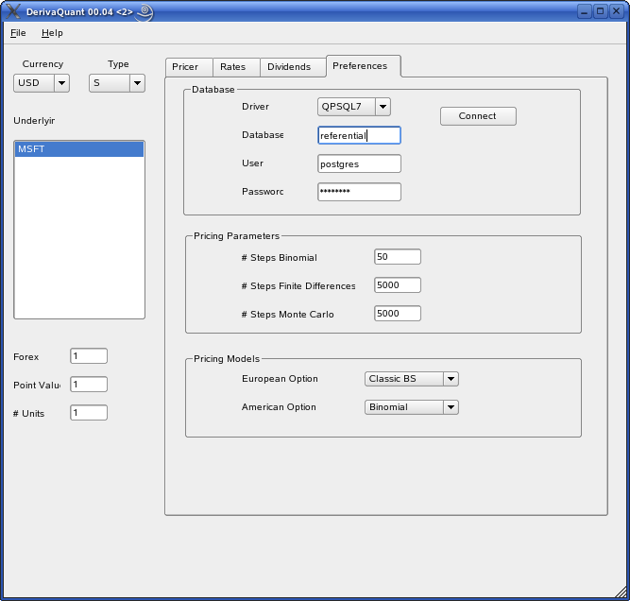Switch to the Pricer tab
Screen dimensions: 630x601
pyautogui.click(x=185, y=67)
